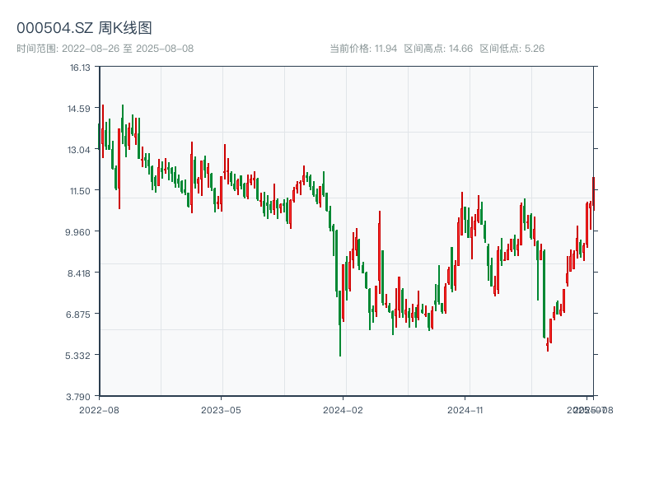Click the 2024-02 x-axis date label
This screenshot has width=659, height=494.
[343, 409]
